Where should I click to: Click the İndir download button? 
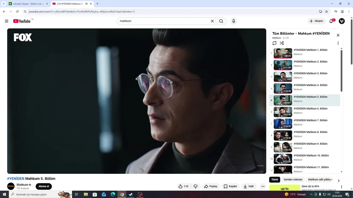tap(248, 186)
